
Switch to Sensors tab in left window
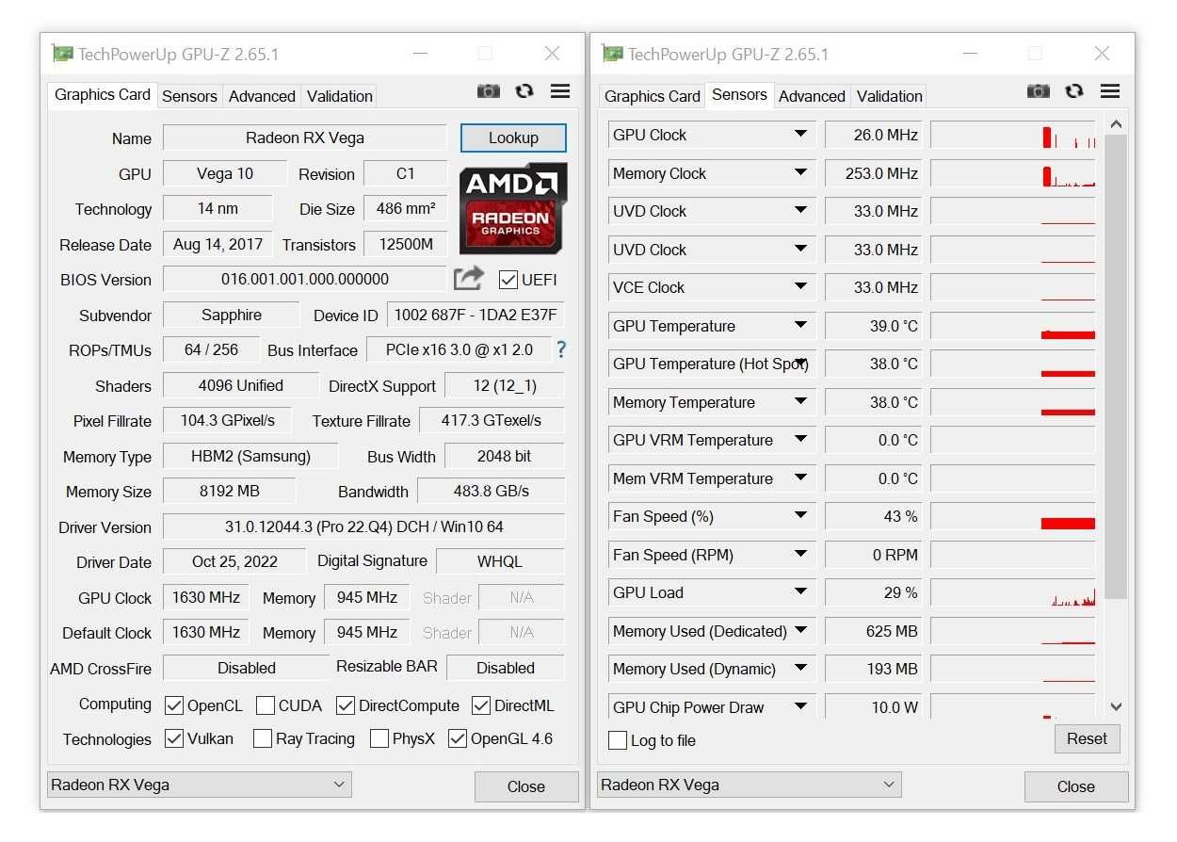coord(189,96)
